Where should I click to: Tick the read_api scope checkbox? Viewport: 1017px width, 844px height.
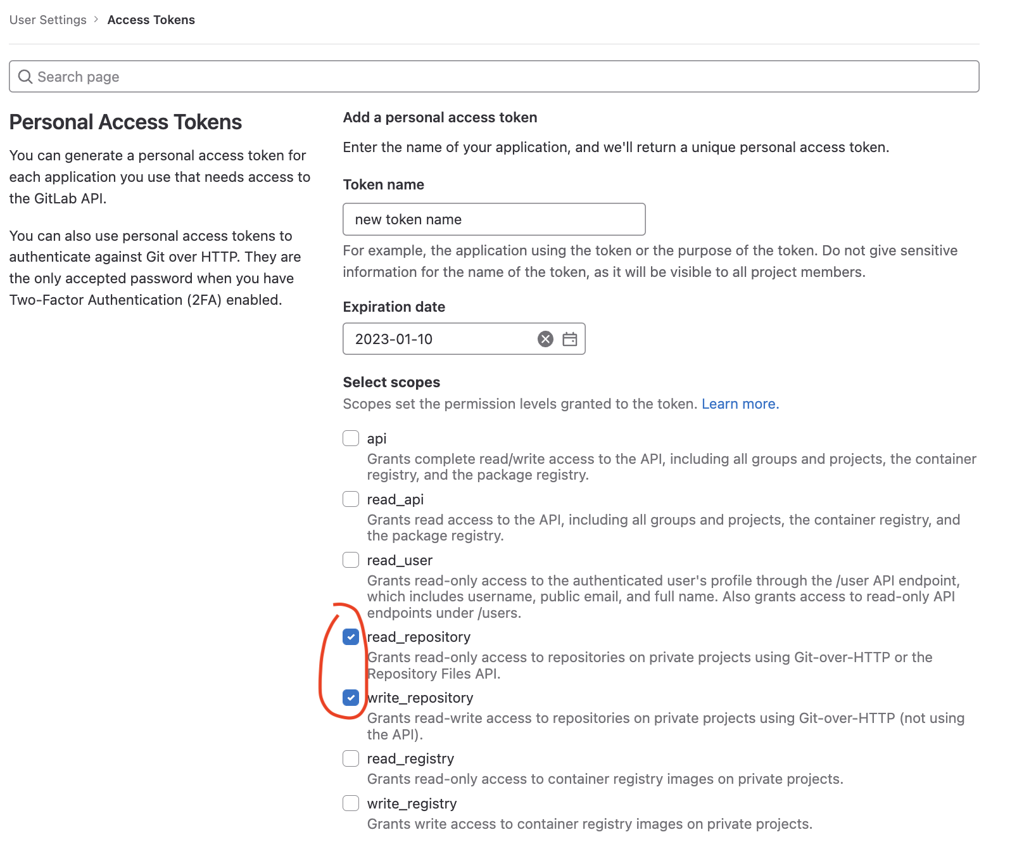tap(351, 499)
